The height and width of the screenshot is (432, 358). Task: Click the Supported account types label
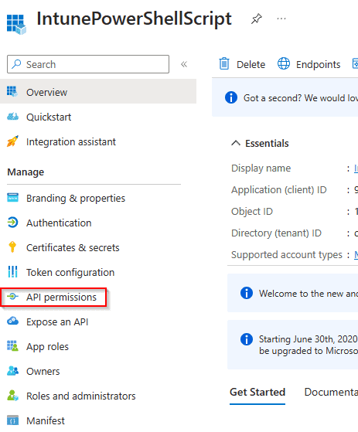287,254
